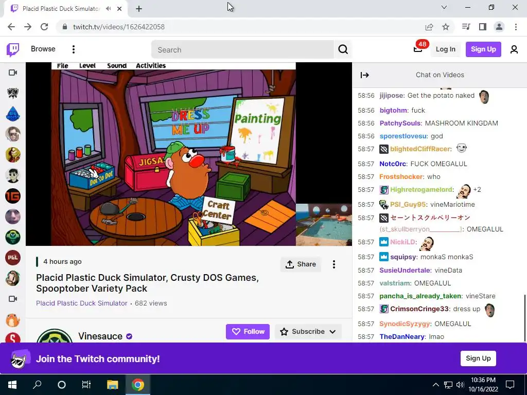Screen dimensions: 527x395
Task: Share this page from the address bar icon
Action: tap(429, 27)
